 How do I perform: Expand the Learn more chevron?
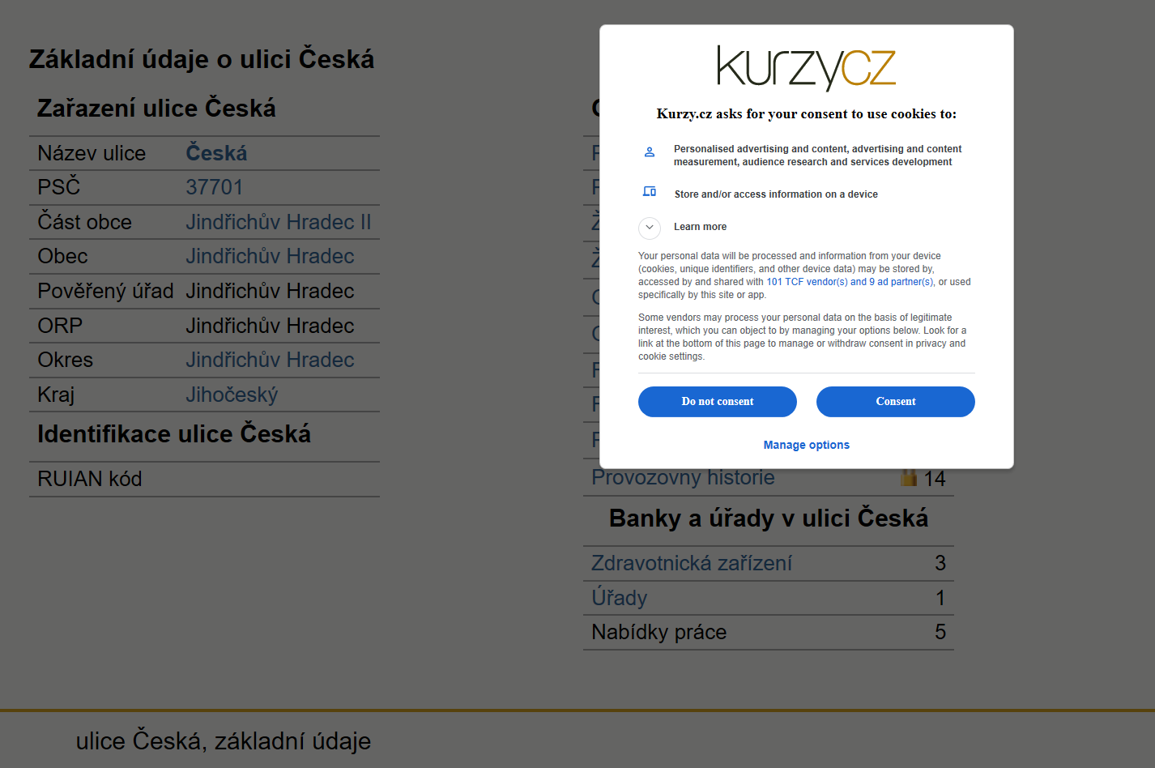click(650, 228)
